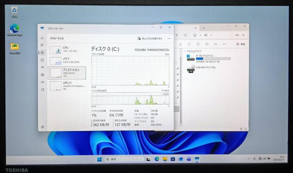Click the search box in File Explorer
The image size is (293, 173).
tap(240, 35)
